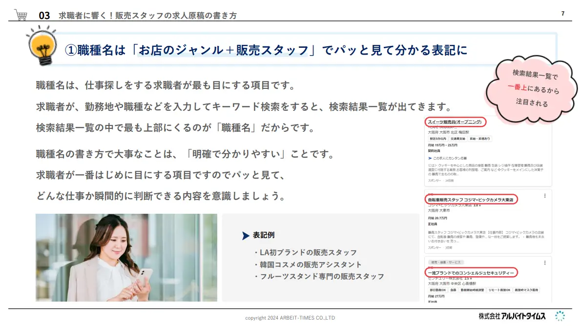Click the photo of the woman holding a smartphone

click(126, 257)
